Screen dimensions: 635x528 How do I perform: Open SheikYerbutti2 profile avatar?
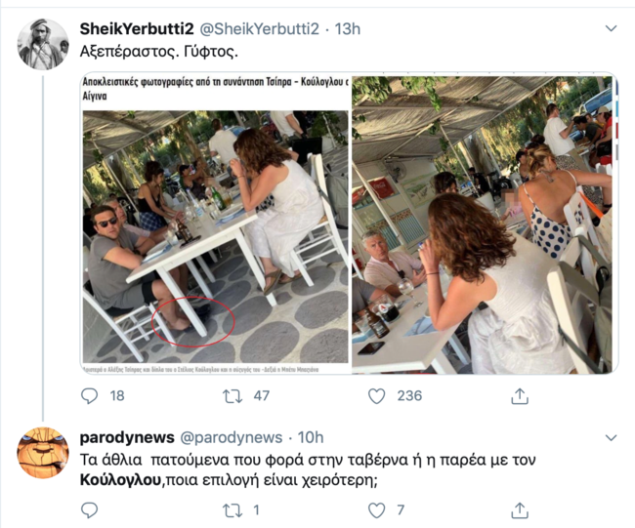point(43,45)
